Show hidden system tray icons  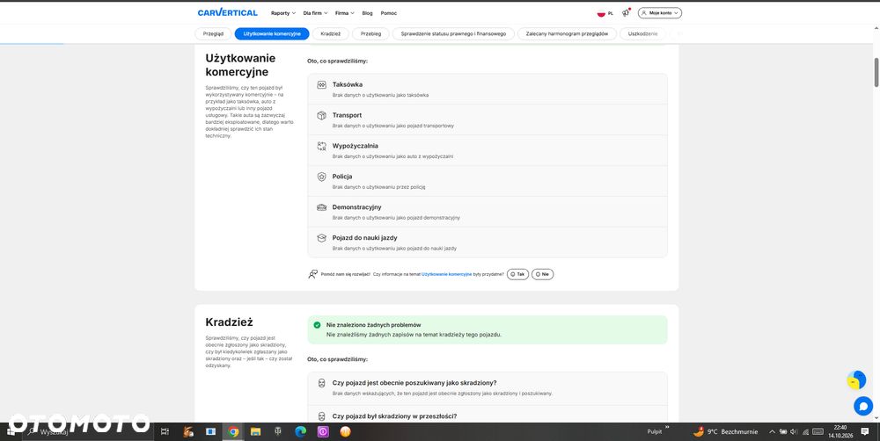pyautogui.click(x=772, y=431)
